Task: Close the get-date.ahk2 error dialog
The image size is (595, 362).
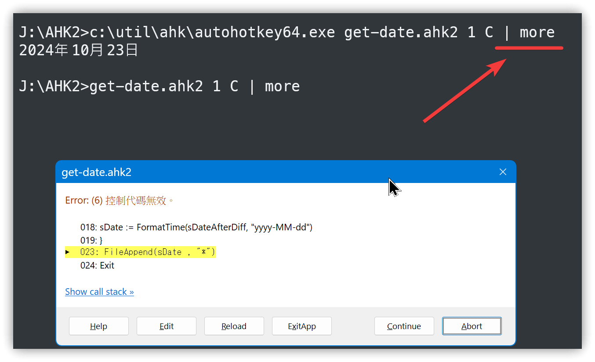Action: point(503,172)
